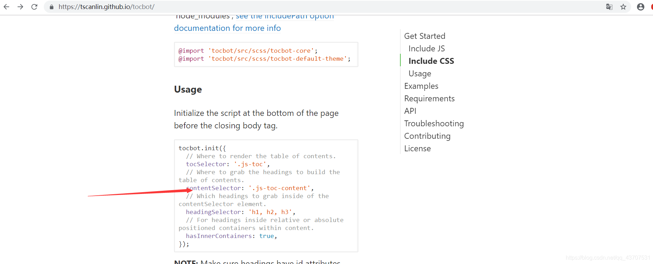
Task: Click the 'Which headings to grab' comment
Action: [x=254, y=200]
